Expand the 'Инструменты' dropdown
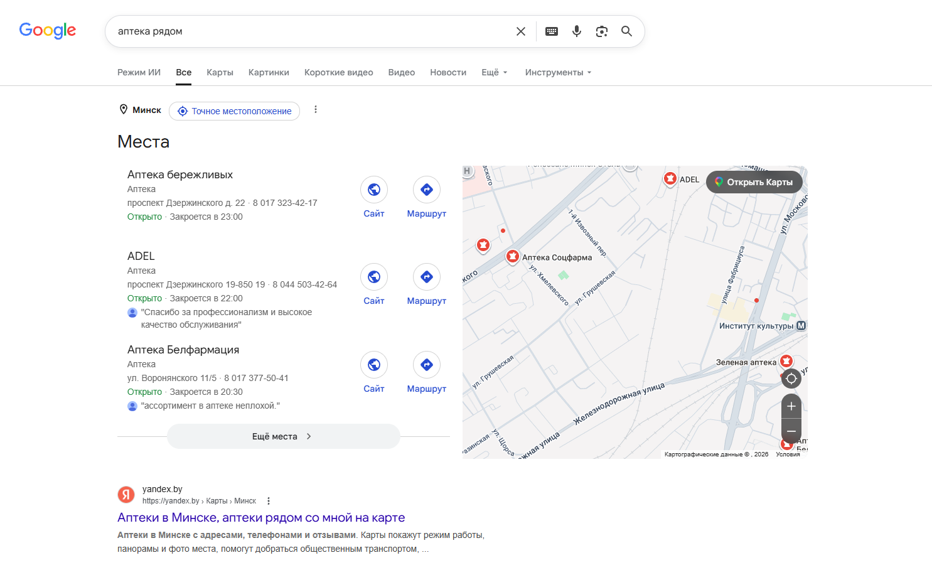932x570 pixels. point(559,72)
